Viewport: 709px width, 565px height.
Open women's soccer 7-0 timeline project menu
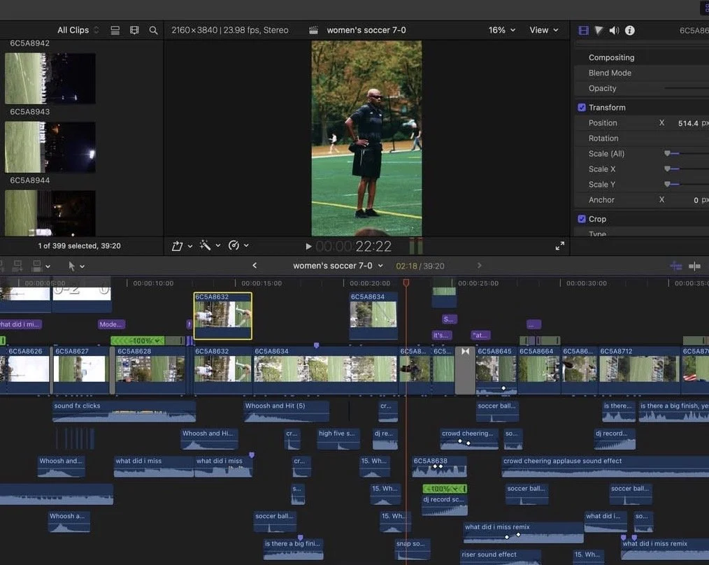338,266
